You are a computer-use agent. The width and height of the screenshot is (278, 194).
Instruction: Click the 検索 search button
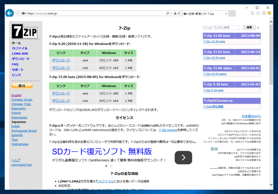click(249, 27)
